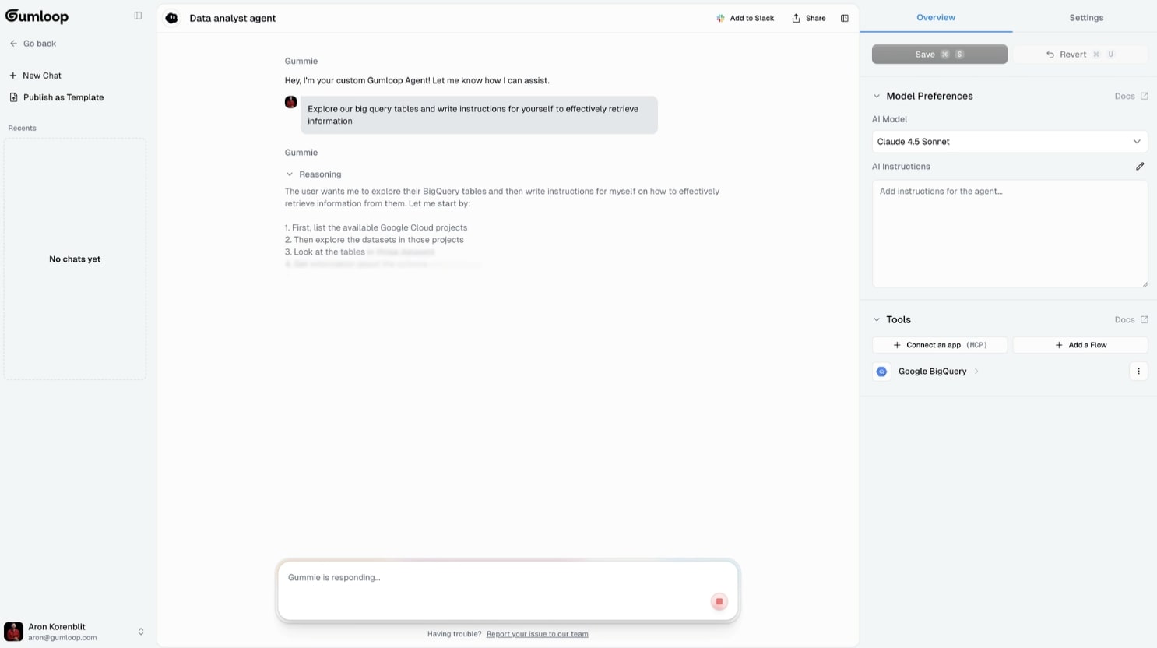Collapse the Reasoning section
1157x648 pixels.
[290, 174]
